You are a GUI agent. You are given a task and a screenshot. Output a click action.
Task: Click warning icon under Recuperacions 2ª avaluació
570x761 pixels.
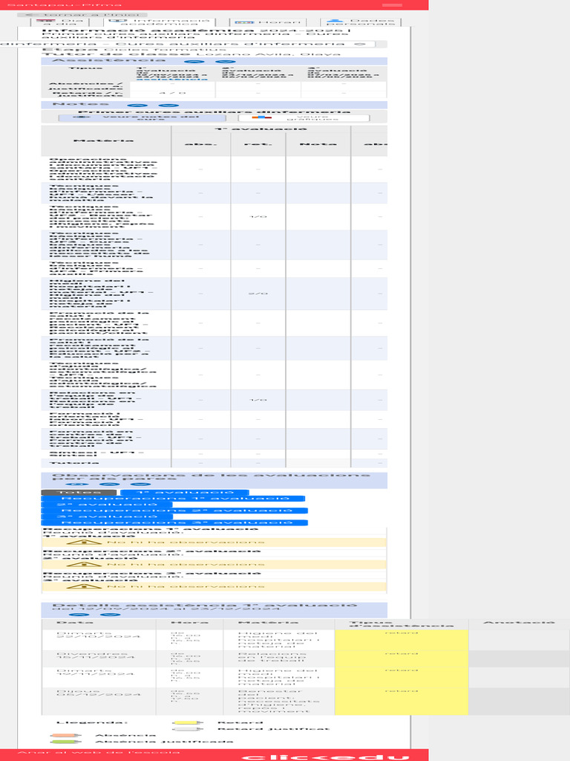point(84,565)
